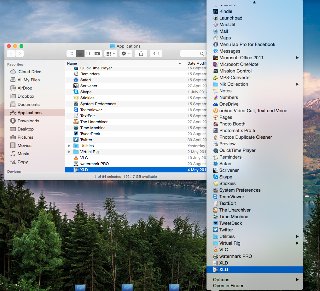The image size is (320, 291).
Task: Launch Photo Booth from Dock menu
Action: click(254, 124)
